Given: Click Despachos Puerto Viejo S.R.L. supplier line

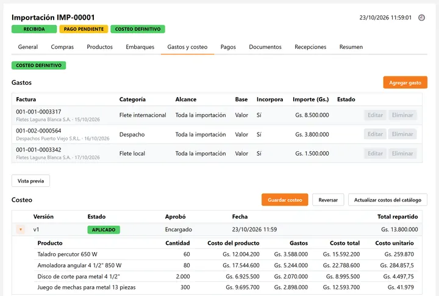Looking at the screenshot, I should coord(63,139).
